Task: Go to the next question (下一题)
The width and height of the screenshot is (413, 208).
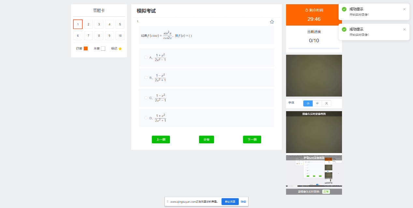Action: (252, 139)
